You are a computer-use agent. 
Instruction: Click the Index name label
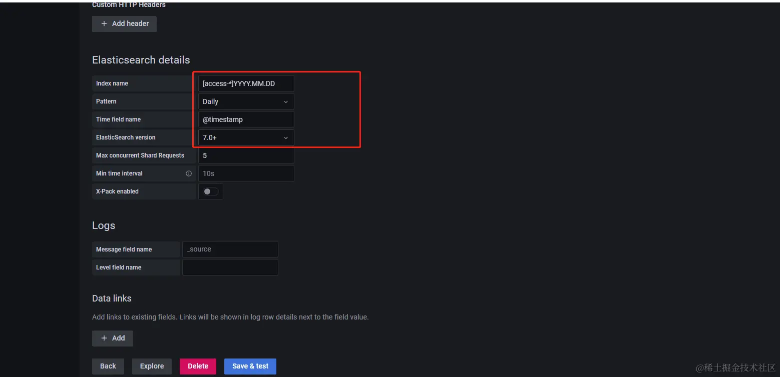[112, 83]
